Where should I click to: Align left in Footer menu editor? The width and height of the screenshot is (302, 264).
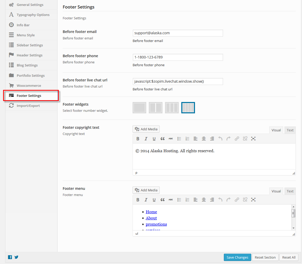(x=195, y=200)
